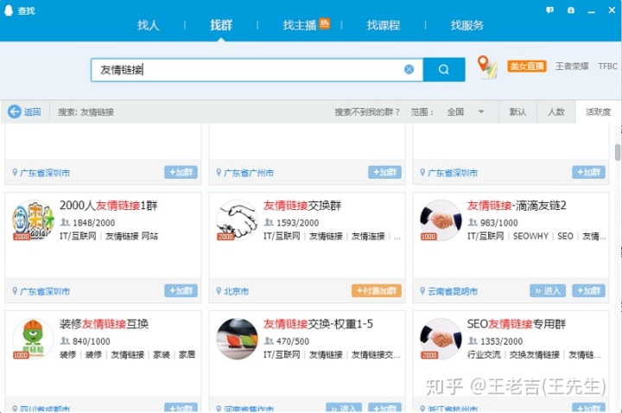Click 进入 on 友情链接-滴滴友链2 card
This screenshot has height=413, width=622.
tap(549, 291)
